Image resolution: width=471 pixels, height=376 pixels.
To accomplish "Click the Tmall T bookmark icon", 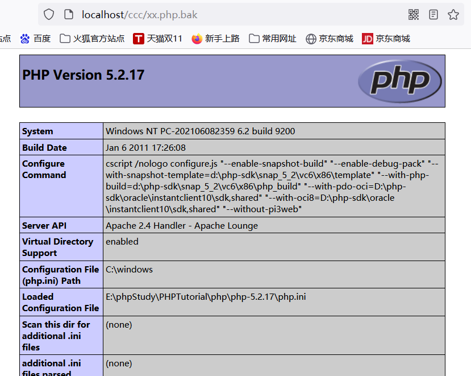I will [x=139, y=39].
